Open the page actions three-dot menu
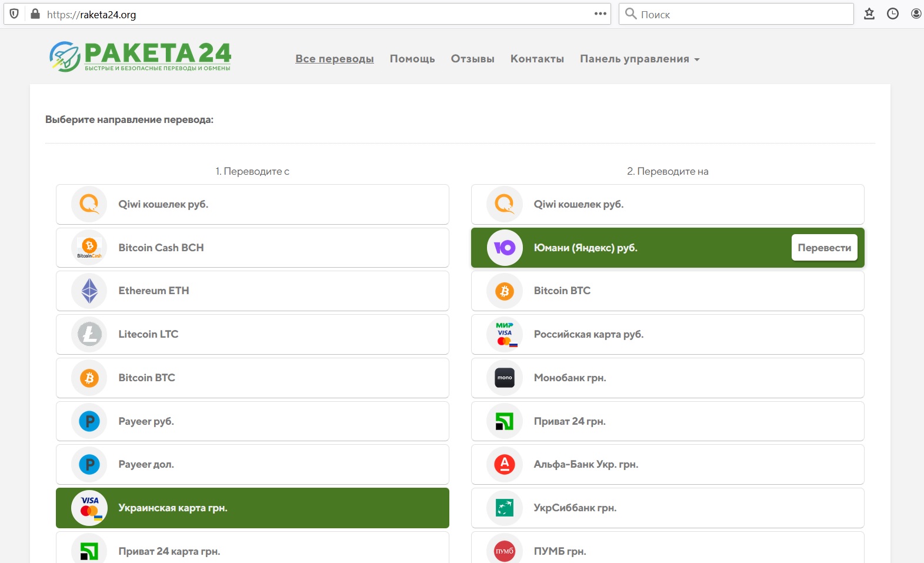The image size is (924, 563). point(600,14)
